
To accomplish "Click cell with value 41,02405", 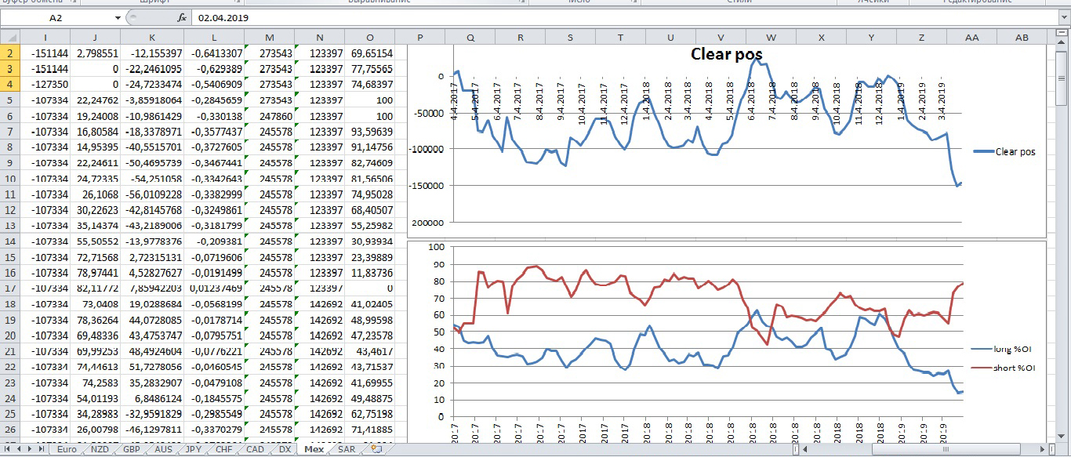I will (369, 304).
